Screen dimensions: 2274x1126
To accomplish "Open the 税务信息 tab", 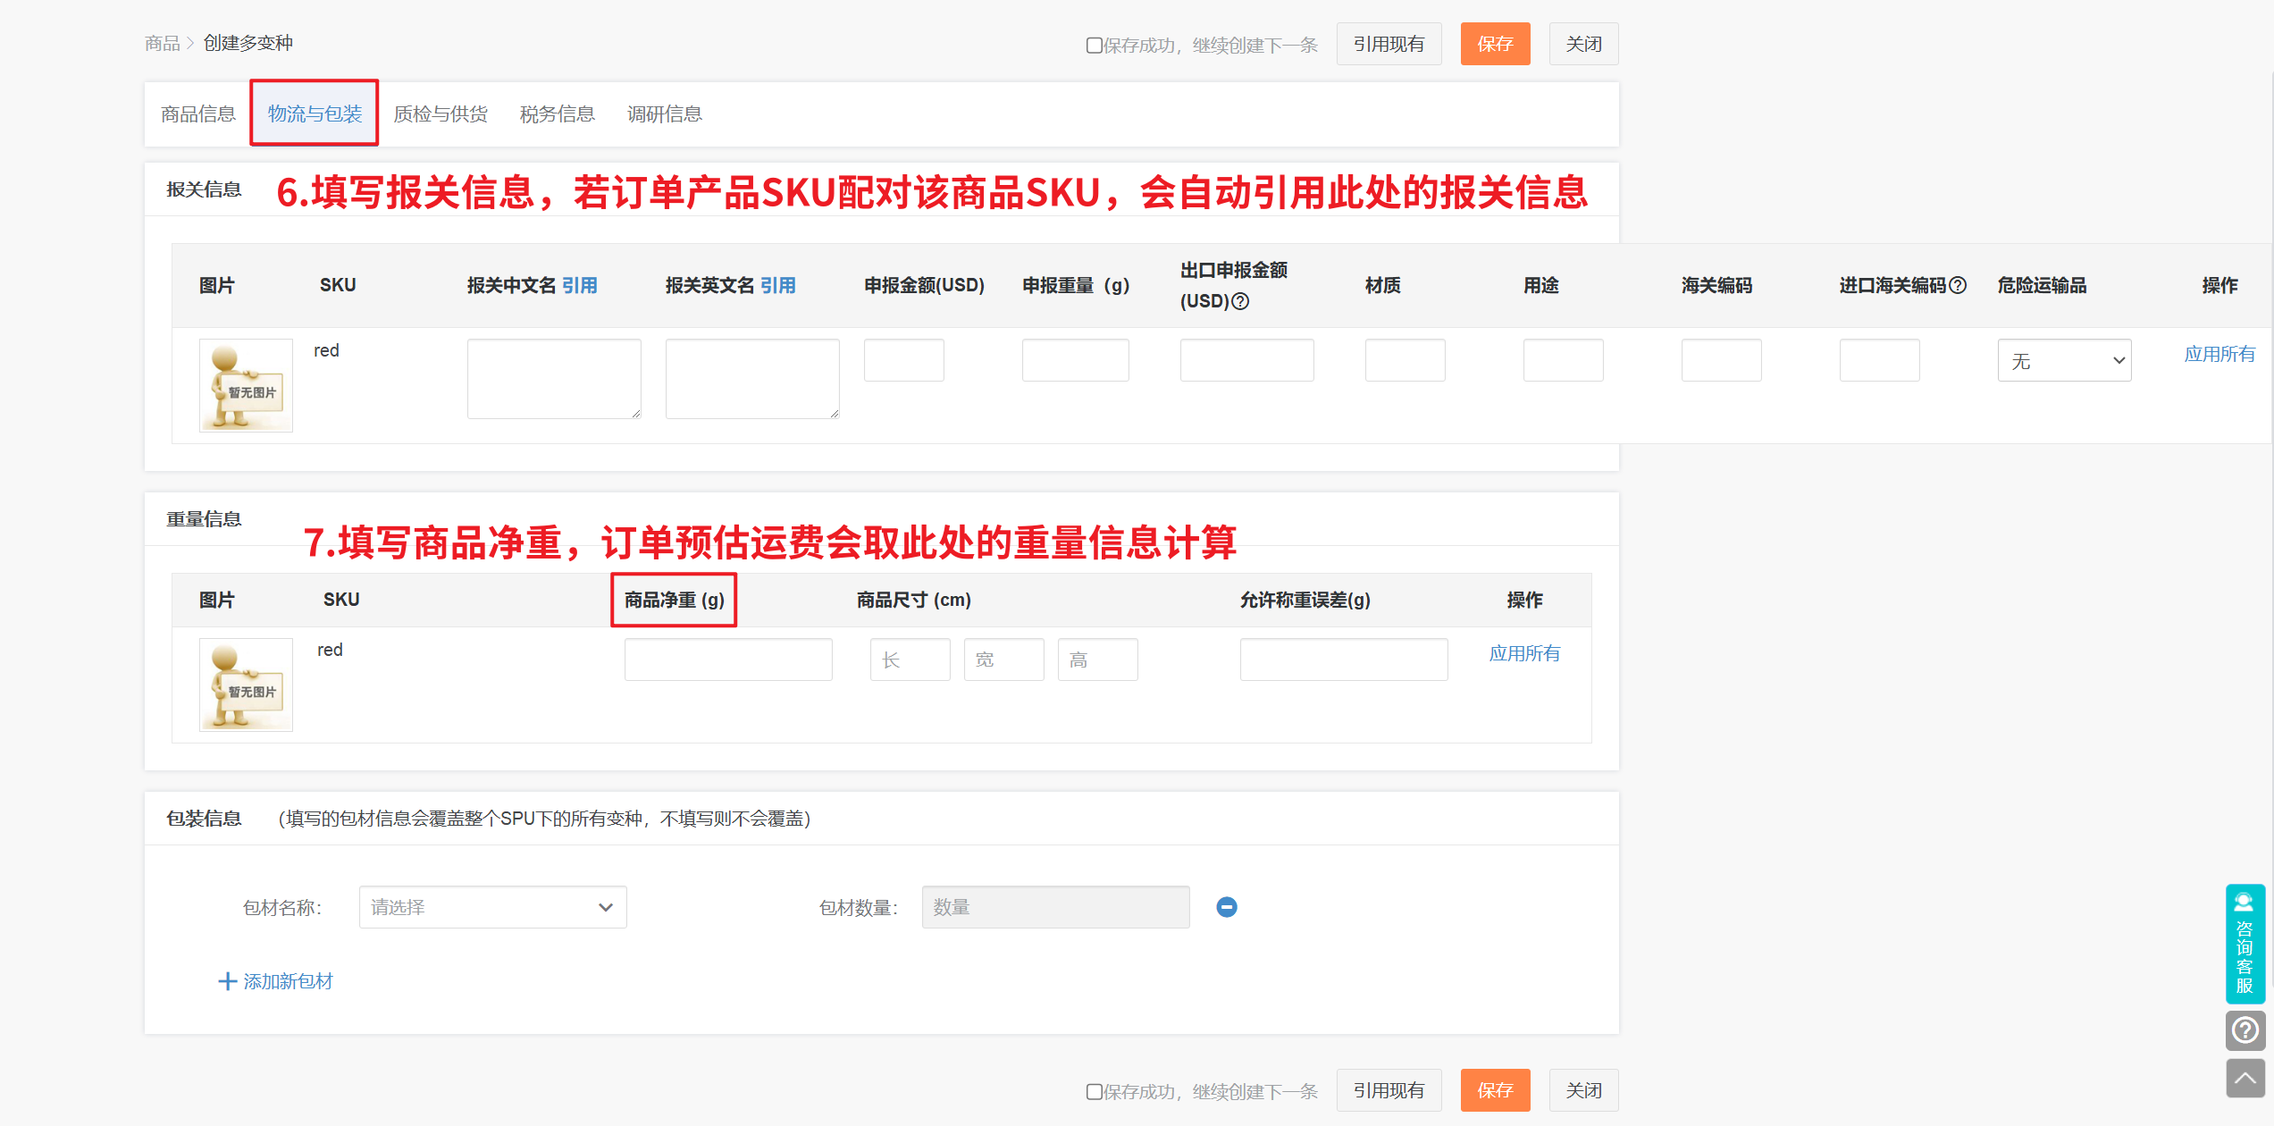I will pyautogui.click(x=557, y=113).
